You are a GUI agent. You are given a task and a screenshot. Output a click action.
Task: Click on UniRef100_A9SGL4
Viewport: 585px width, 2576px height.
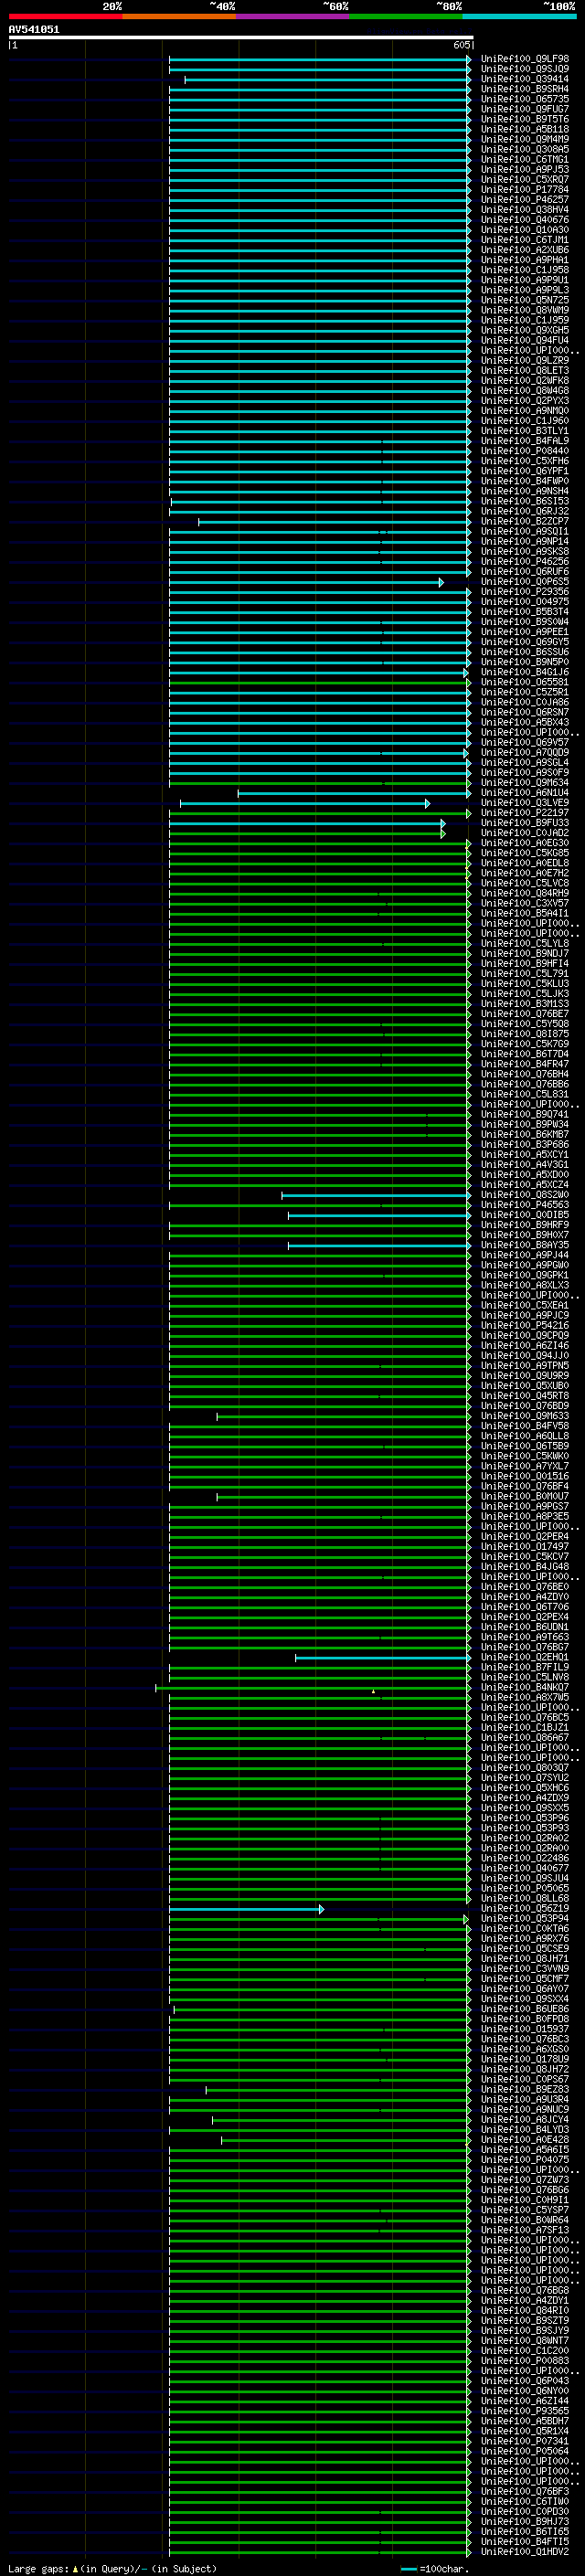[x=524, y=763]
